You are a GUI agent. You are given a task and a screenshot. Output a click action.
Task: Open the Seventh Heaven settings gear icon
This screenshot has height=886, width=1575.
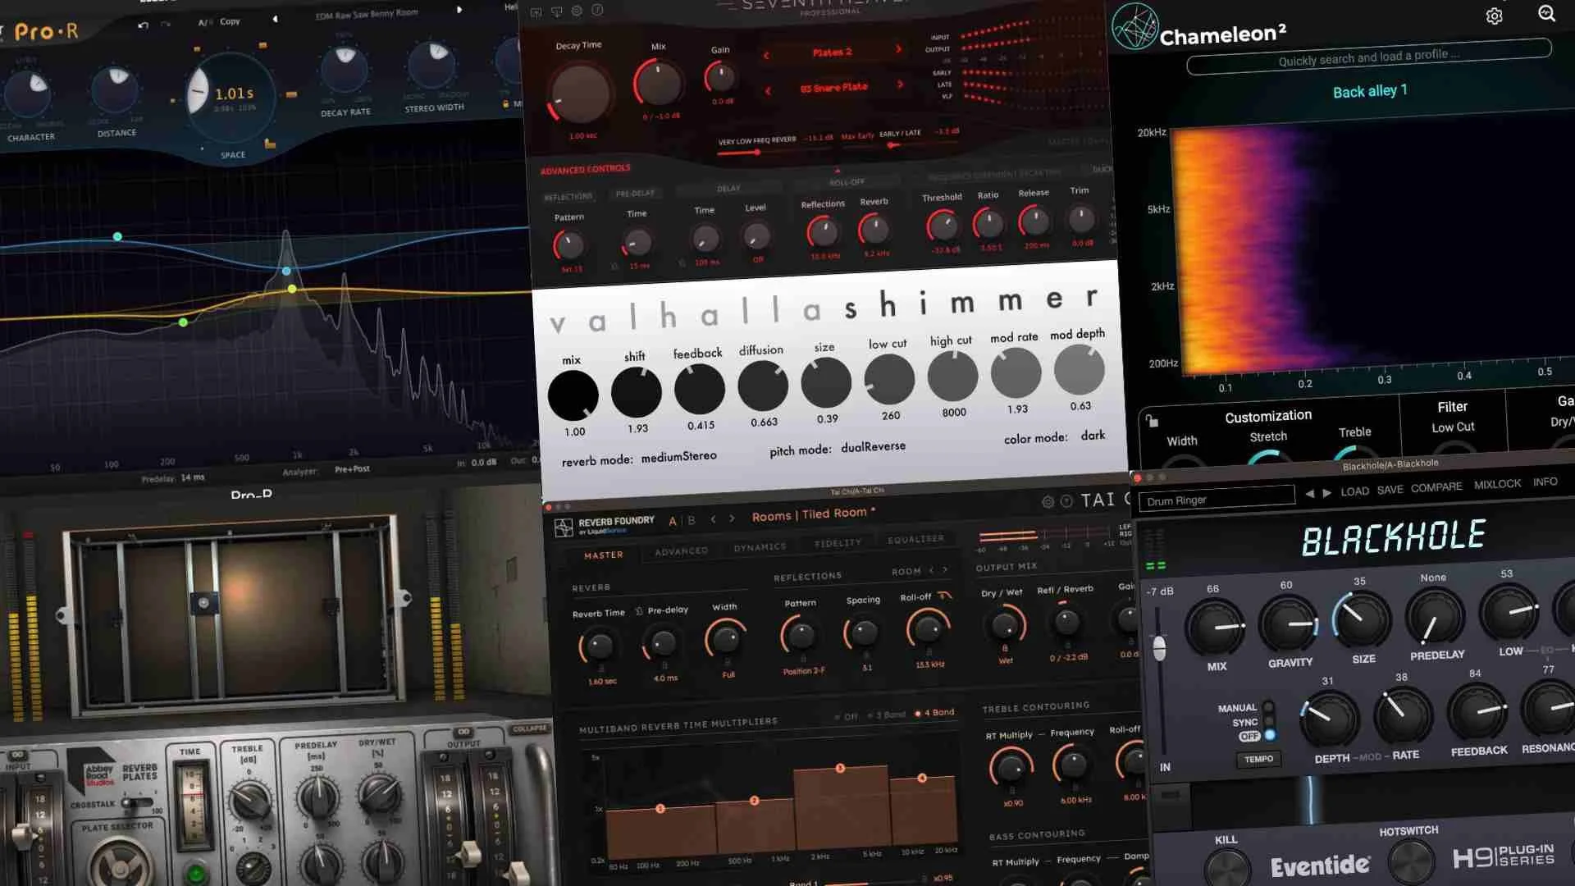point(577,11)
